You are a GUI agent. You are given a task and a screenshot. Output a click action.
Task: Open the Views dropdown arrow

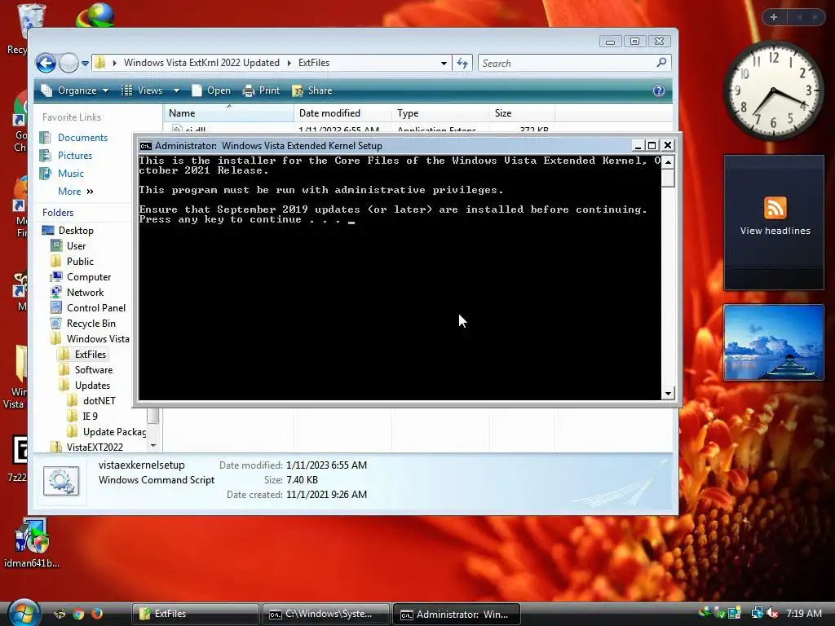point(176,90)
